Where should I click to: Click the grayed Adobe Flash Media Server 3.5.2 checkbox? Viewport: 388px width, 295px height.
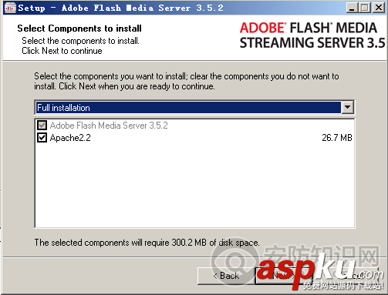coord(42,126)
